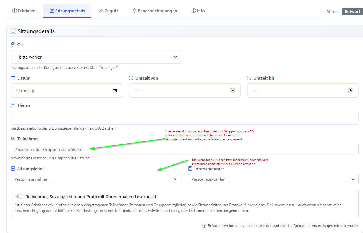Viewport: 363px width, 233px height.
Task: Expand the Protokollführer "Person auswählen" dropdown
Action: (273, 179)
